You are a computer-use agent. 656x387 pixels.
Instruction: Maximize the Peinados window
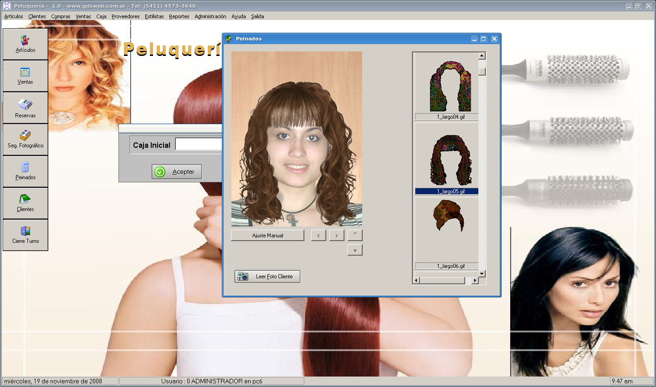[484, 39]
